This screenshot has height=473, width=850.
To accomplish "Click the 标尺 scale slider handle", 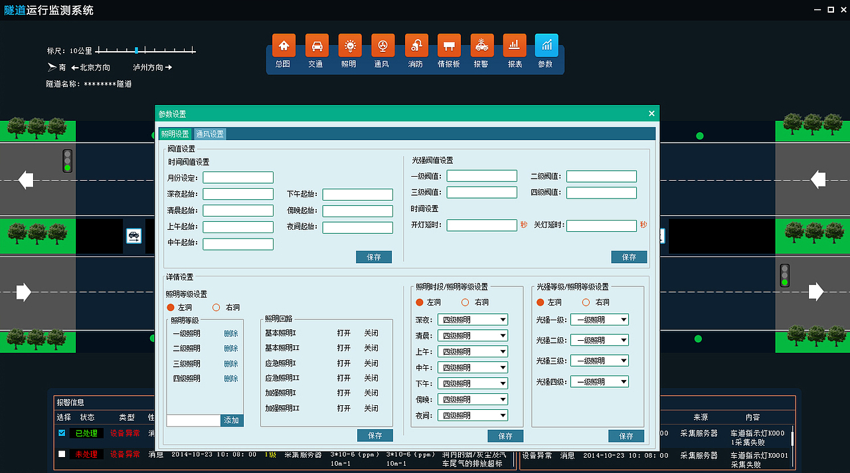I will (x=136, y=50).
